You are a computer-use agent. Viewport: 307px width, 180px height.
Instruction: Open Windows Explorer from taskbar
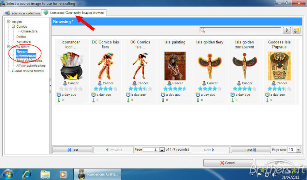[x=45, y=174]
